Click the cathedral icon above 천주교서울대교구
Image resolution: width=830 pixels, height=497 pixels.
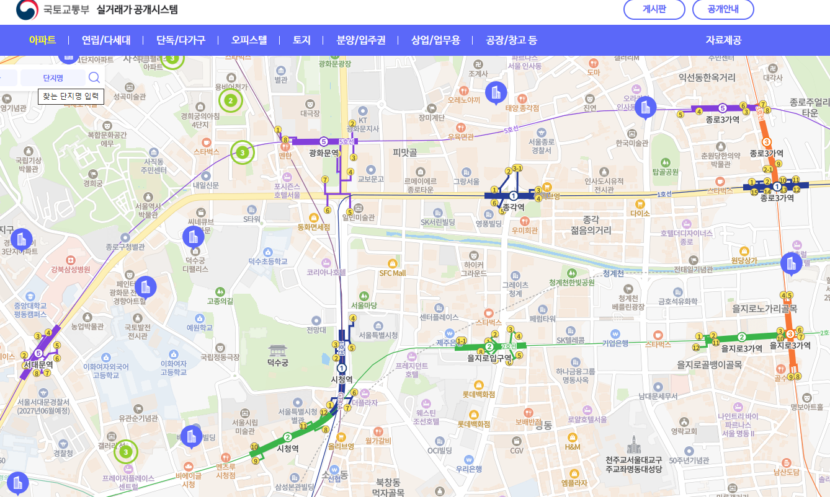[x=634, y=445]
